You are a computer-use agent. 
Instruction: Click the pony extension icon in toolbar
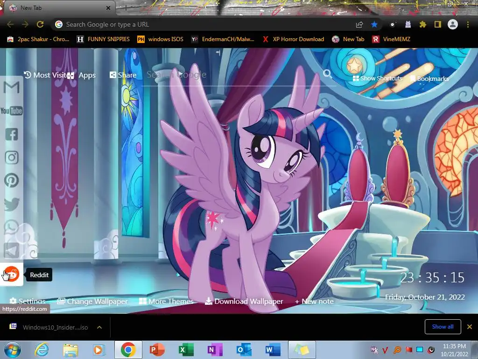[408, 24]
